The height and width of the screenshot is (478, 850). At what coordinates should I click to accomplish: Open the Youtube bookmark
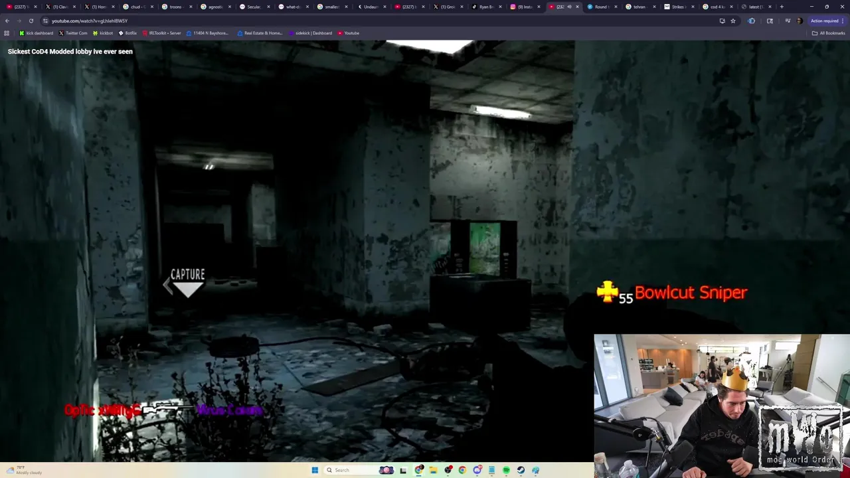[x=348, y=33]
